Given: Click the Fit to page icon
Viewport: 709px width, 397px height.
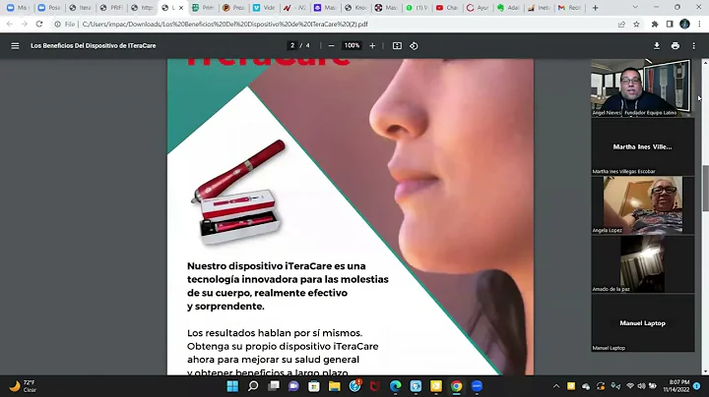Looking at the screenshot, I should coord(397,45).
